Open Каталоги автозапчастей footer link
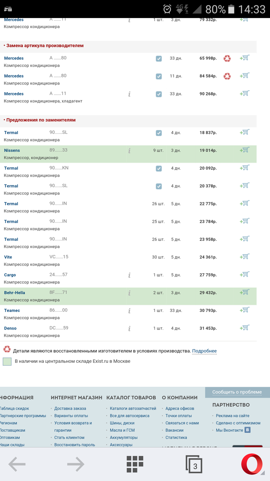 [128, 408]
